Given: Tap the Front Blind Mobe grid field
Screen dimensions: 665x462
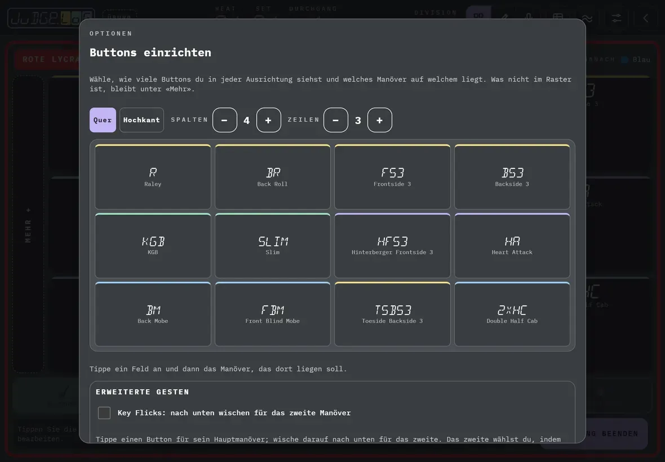Looking at the screenshot, I should (x=272, y=314).
